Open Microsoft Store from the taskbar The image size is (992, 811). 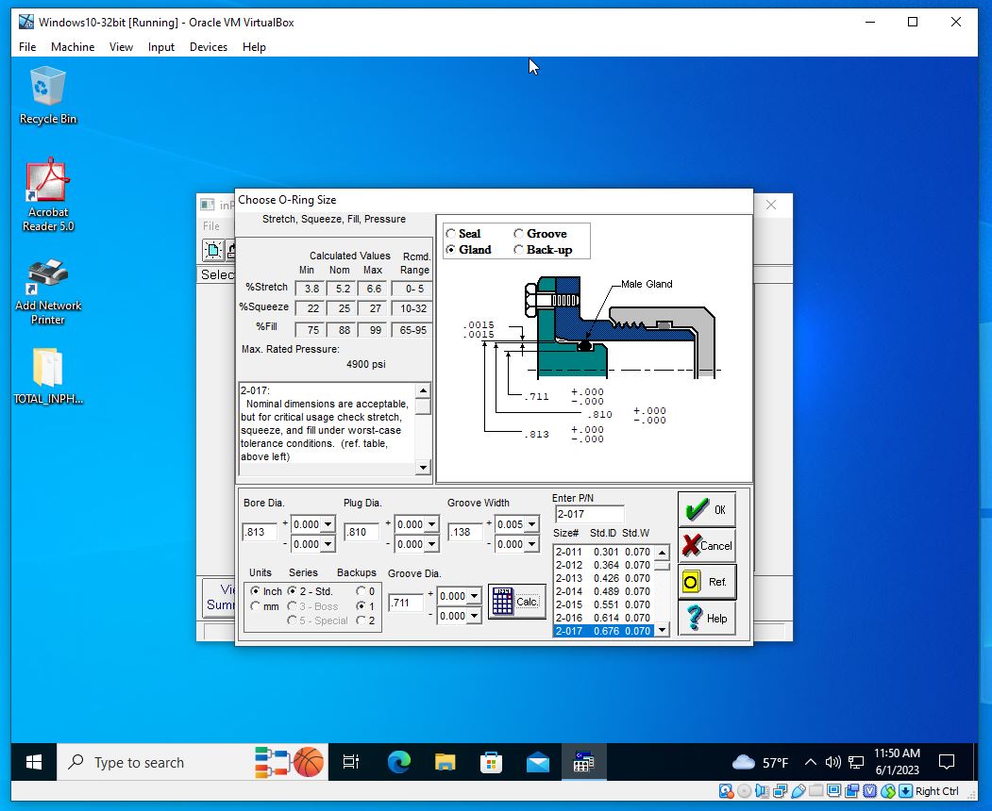(491, 762)
